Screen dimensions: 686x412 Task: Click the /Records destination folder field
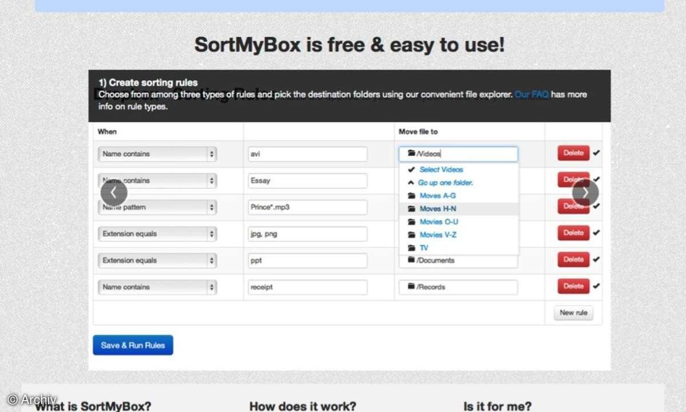click(458, 287)
